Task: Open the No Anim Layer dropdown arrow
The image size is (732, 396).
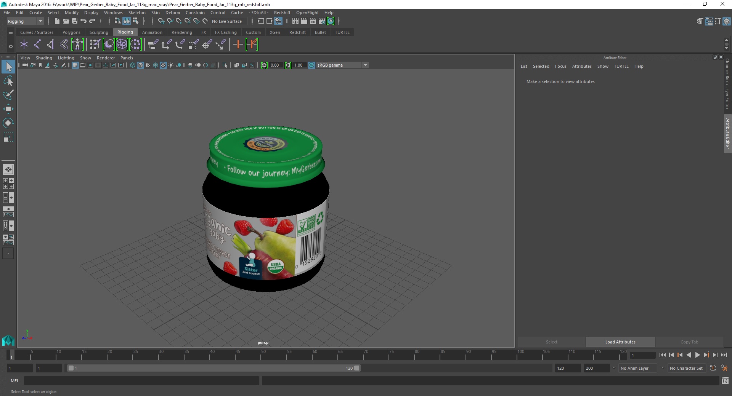Action: [x=614, y=368]
